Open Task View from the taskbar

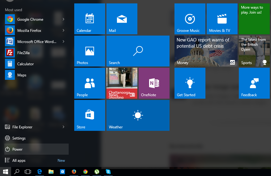28,171
